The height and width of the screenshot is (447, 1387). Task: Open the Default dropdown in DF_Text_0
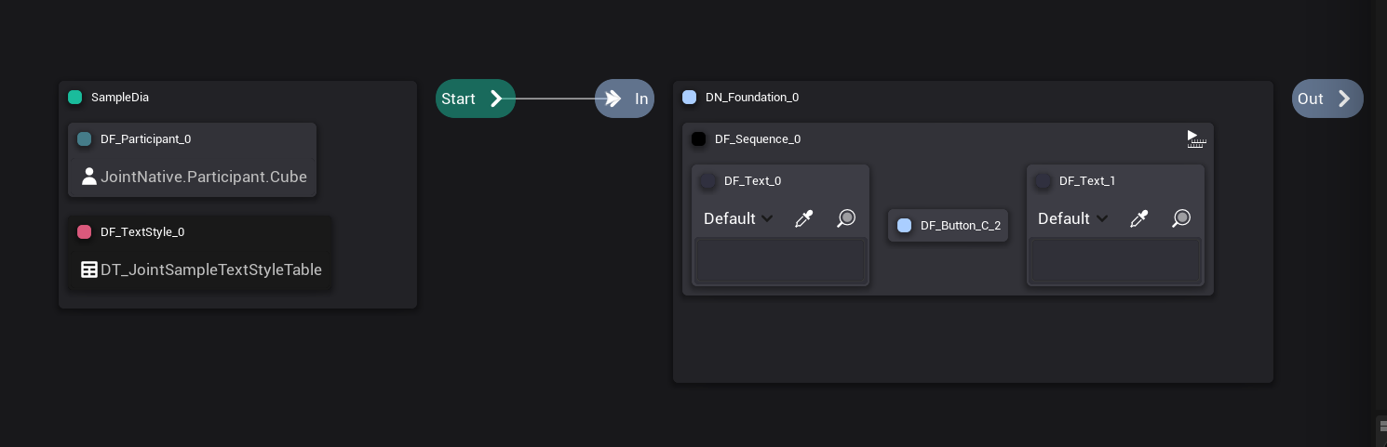click(x=738, y=218)
